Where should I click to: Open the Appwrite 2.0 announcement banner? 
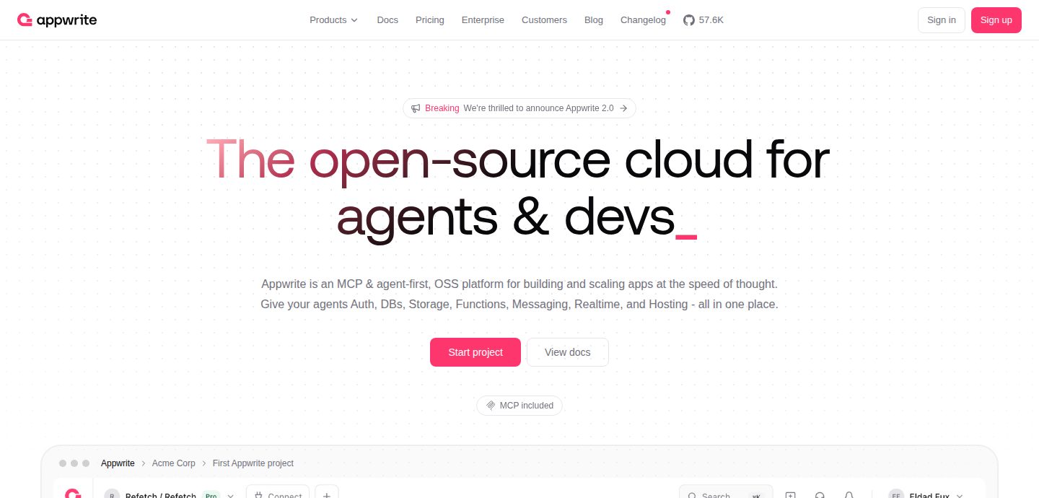tap(519, 108)
